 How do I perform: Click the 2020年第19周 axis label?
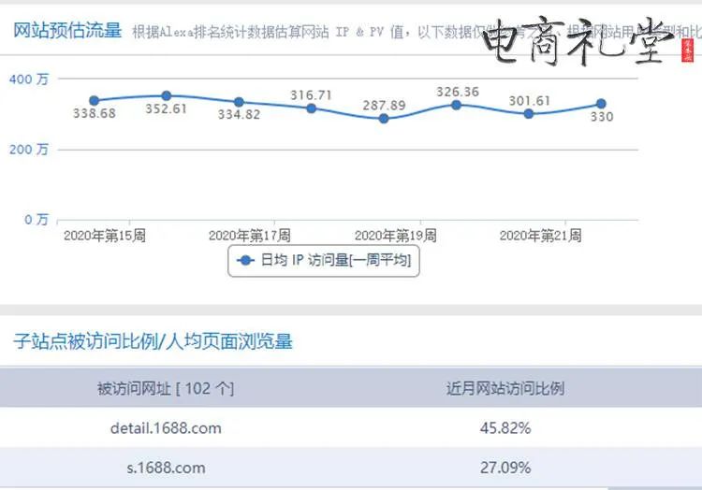pyautogui.click(x=396, y=235)
